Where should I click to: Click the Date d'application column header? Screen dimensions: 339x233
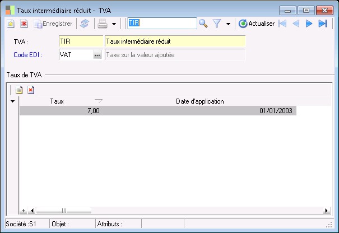(x=200, y=101)
